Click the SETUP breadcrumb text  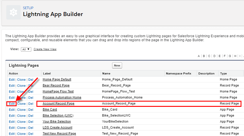point(28,8)
